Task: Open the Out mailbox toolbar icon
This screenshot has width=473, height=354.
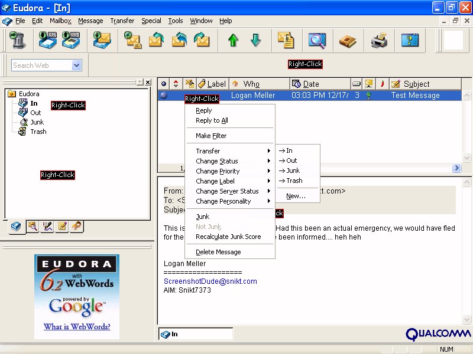Action: 71,40
